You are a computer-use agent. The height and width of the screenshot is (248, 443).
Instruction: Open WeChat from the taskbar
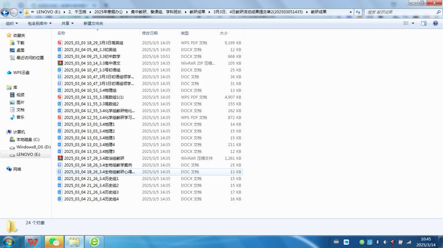[x=54, y=241]
